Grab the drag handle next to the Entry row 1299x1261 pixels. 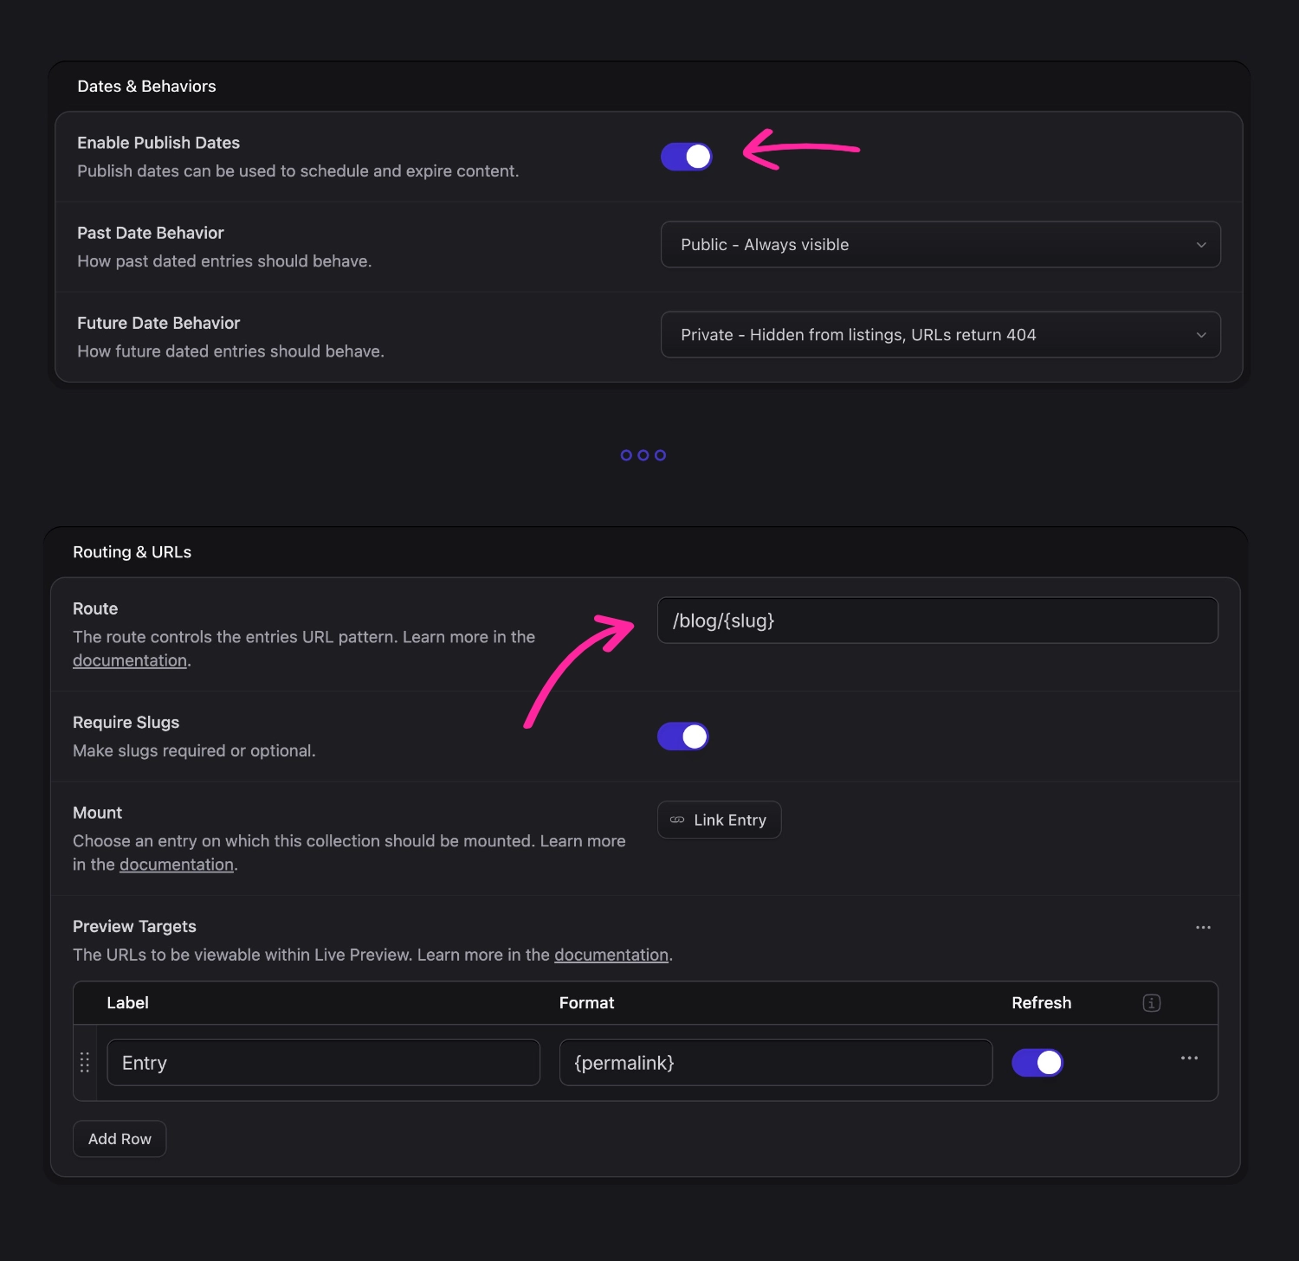click(84, 1063)
